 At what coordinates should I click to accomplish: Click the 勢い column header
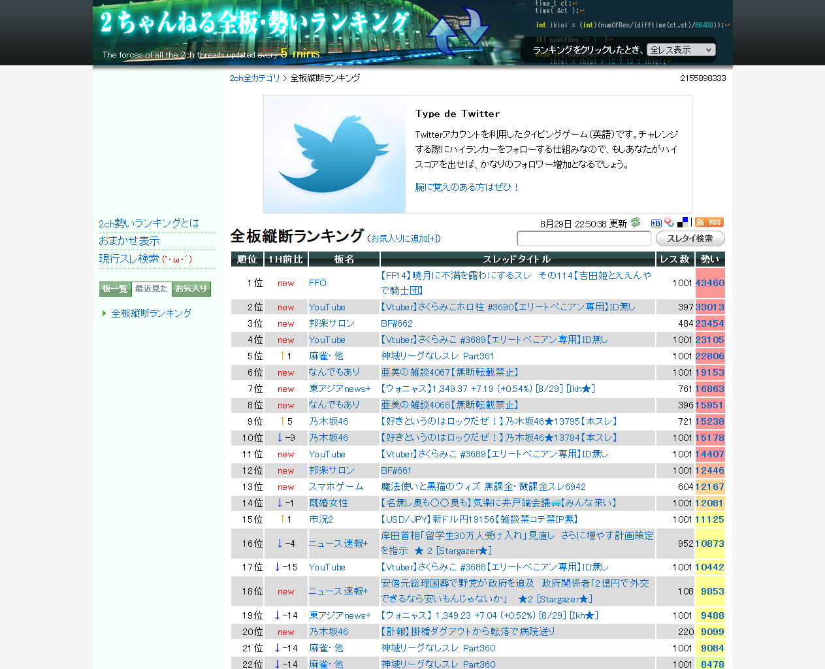(710, 259)
